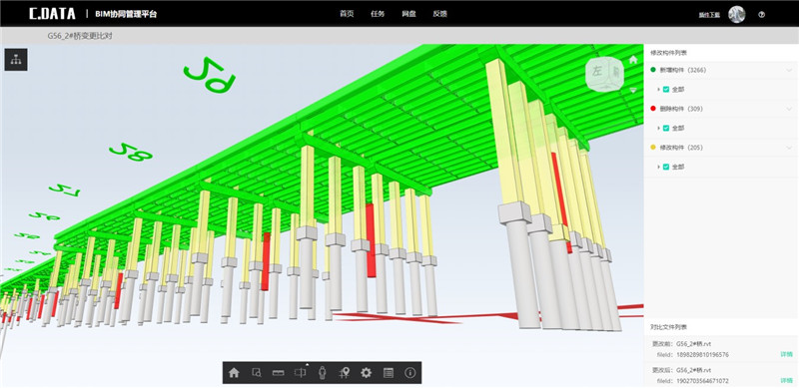This screenshot has width=799, height=388.
Task: Collapse the 删除构件 (309) section chevron
Action: (789, 109)
